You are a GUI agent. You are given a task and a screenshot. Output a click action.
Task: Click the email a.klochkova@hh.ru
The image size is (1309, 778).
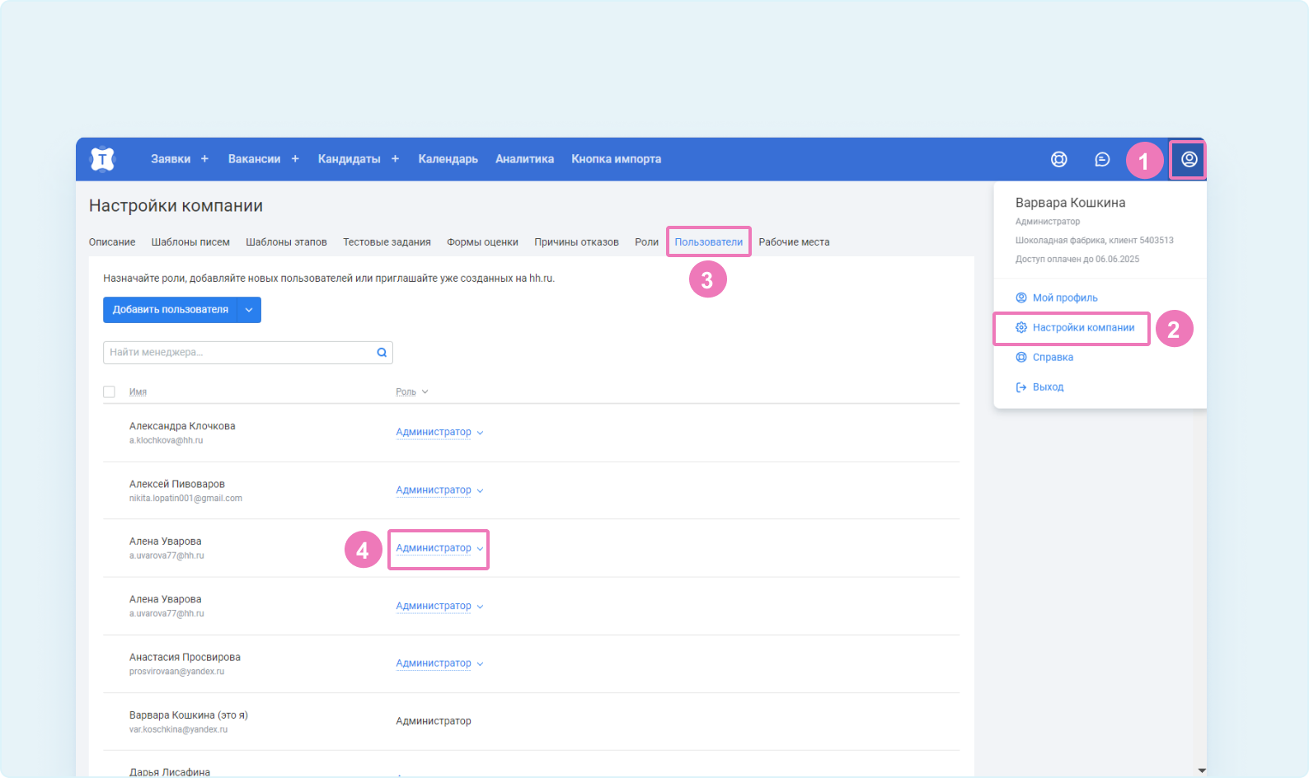point(166,441)
